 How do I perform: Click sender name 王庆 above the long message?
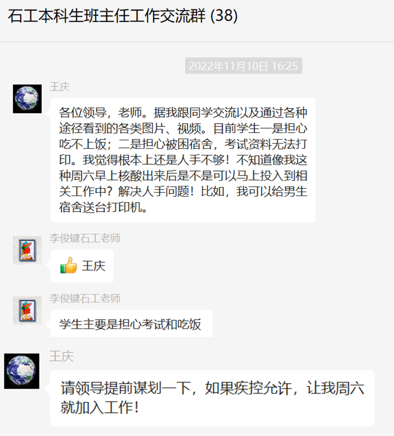click(60, 87)
